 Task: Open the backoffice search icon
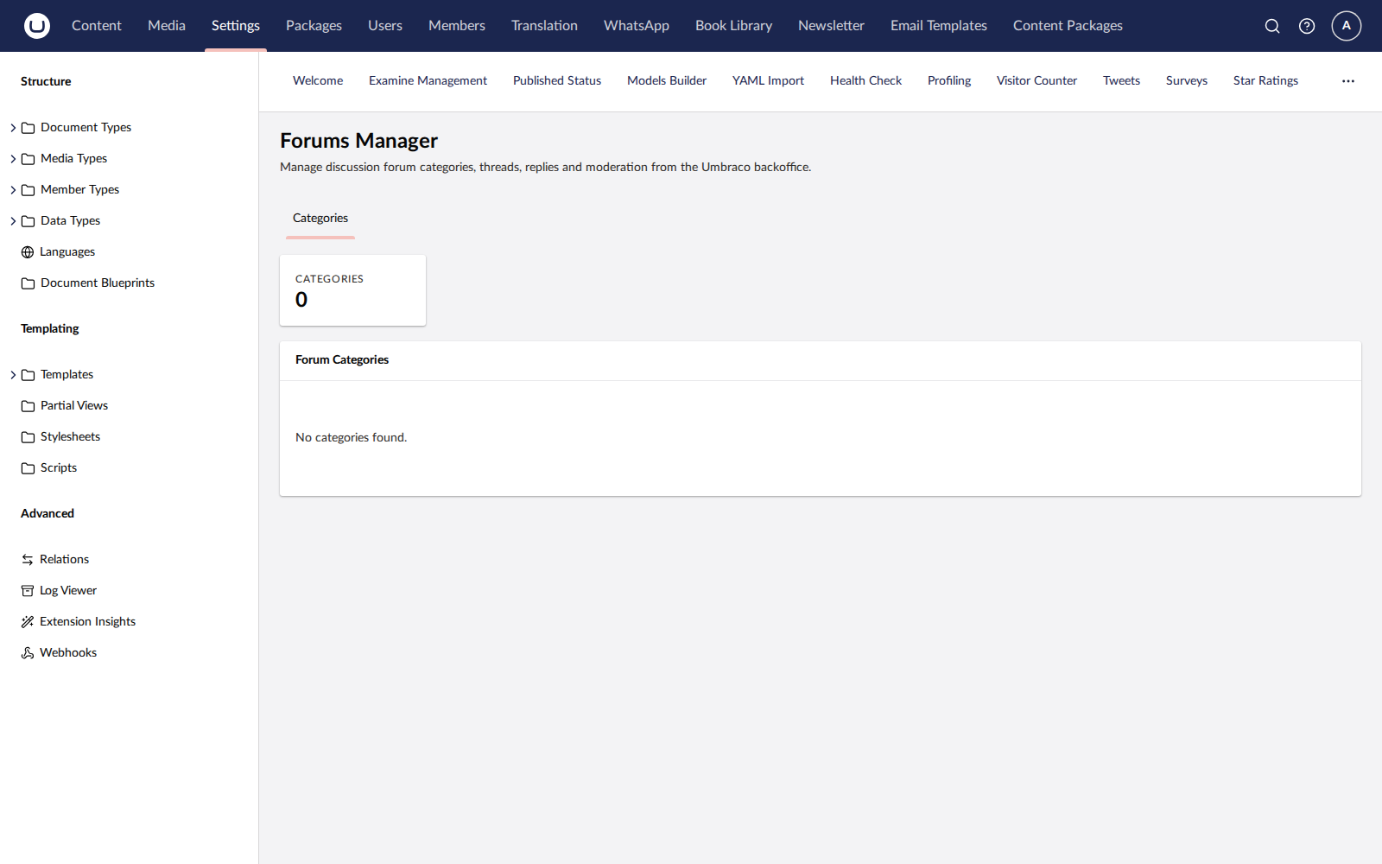point(1272,26)
